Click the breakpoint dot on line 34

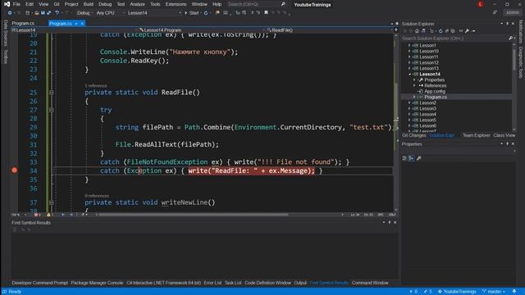point(15,170)
